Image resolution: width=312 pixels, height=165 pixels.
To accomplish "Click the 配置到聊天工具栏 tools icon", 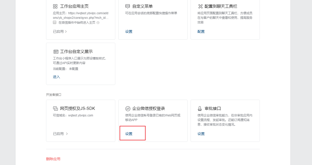I will point(200,6).
